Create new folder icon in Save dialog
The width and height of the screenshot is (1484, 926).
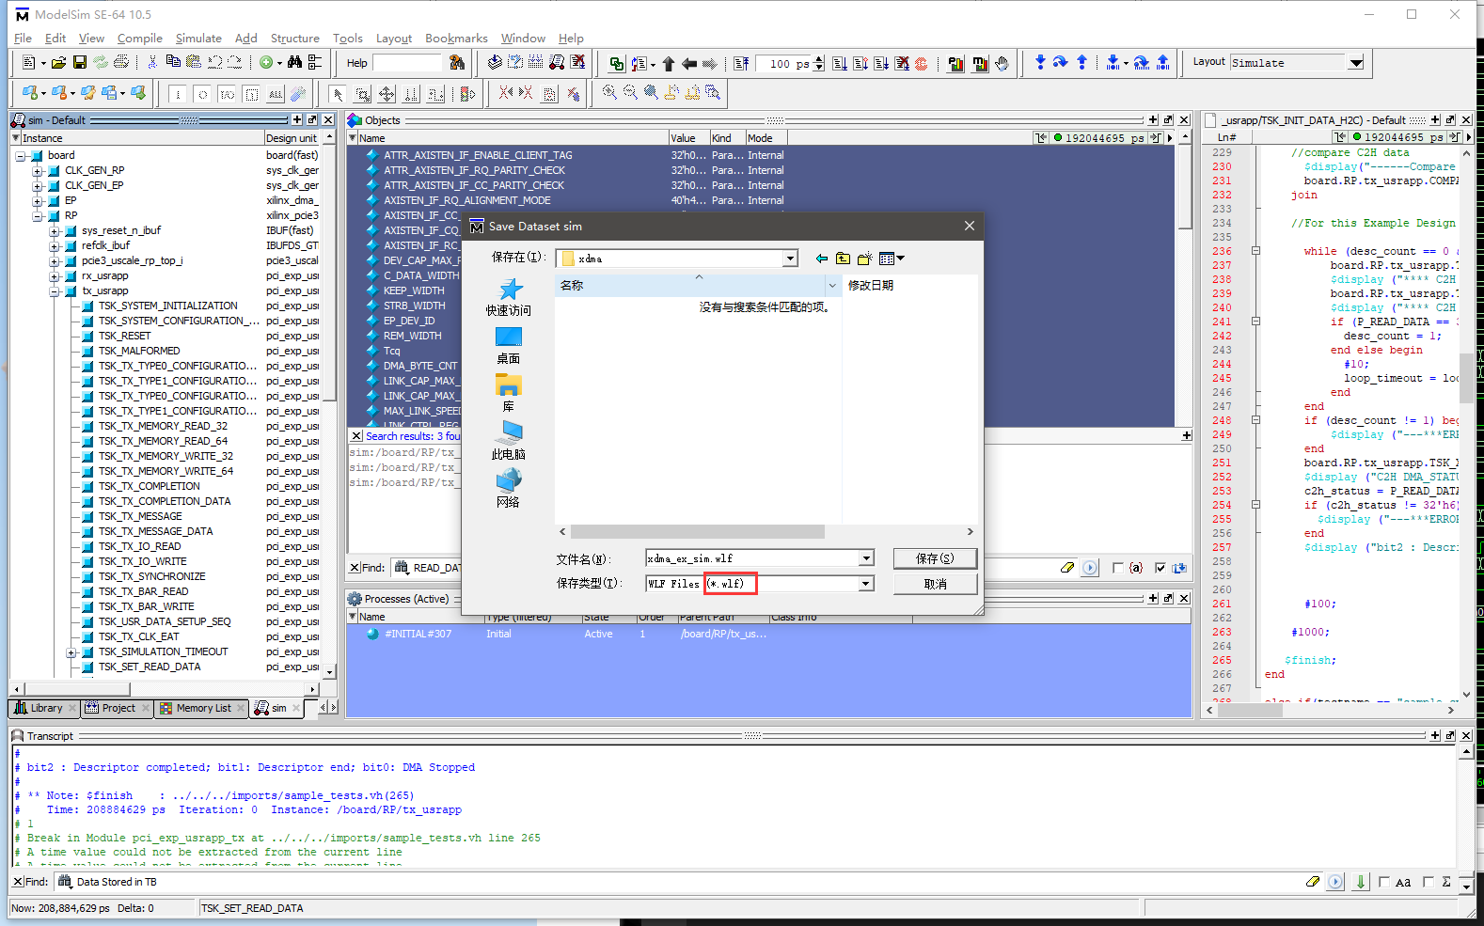click(x=864, y=259)
